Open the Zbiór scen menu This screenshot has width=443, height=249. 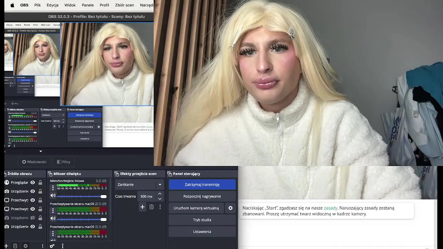point(125,5)
